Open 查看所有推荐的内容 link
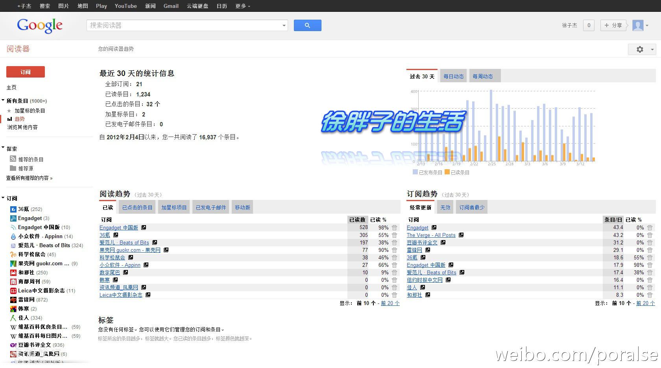 click(x=29, y=178)
